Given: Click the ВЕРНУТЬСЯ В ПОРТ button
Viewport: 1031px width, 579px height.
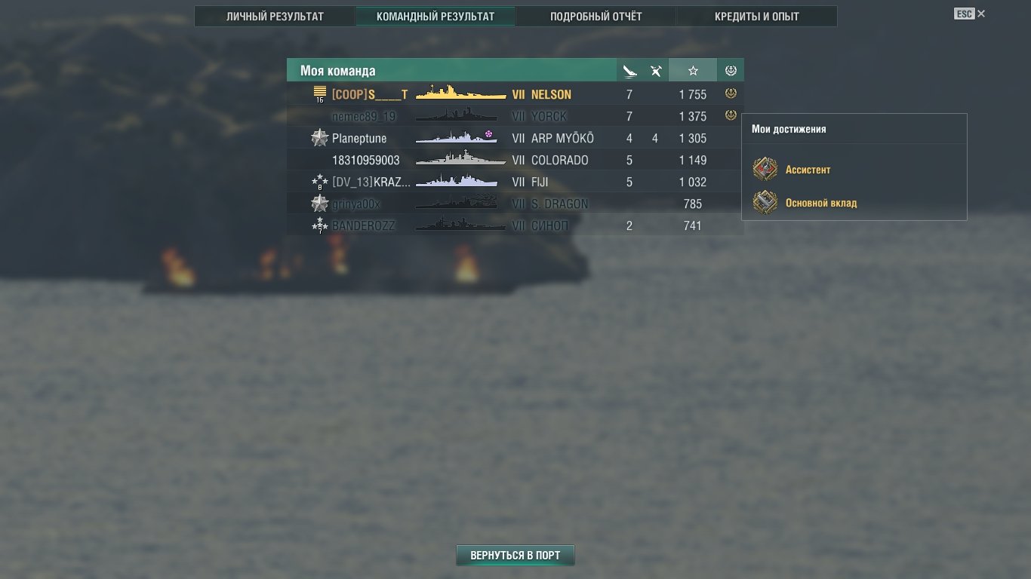Looking at the screenshot, I should pyautogui.click(x=515, y=556).
